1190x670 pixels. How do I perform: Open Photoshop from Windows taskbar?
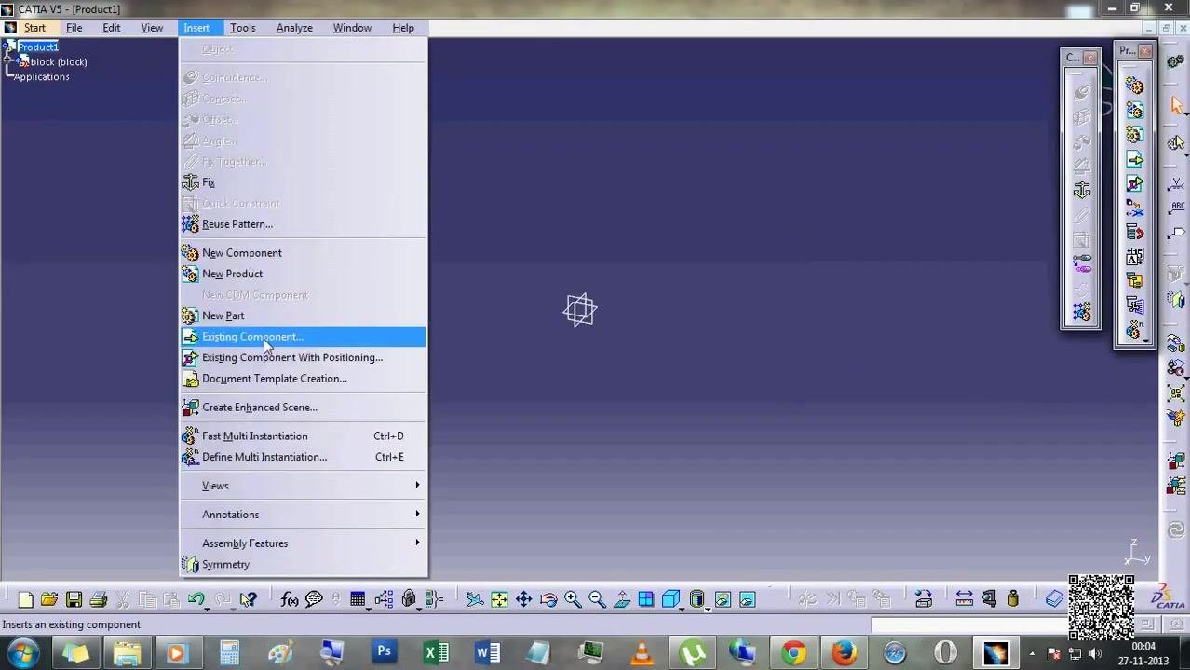384,652
